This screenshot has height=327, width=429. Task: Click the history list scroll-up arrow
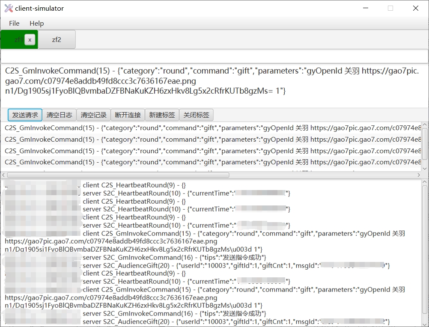tap(425, 125)
